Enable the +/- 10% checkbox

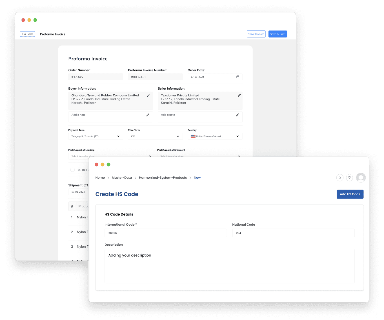coord(72,170)
